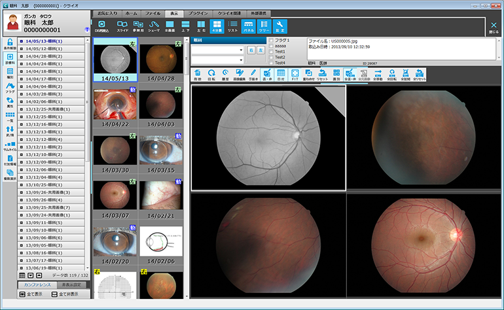Select the 14/04/22 surgery thumbnail
The image size is (504, 310).
[115, 108]
